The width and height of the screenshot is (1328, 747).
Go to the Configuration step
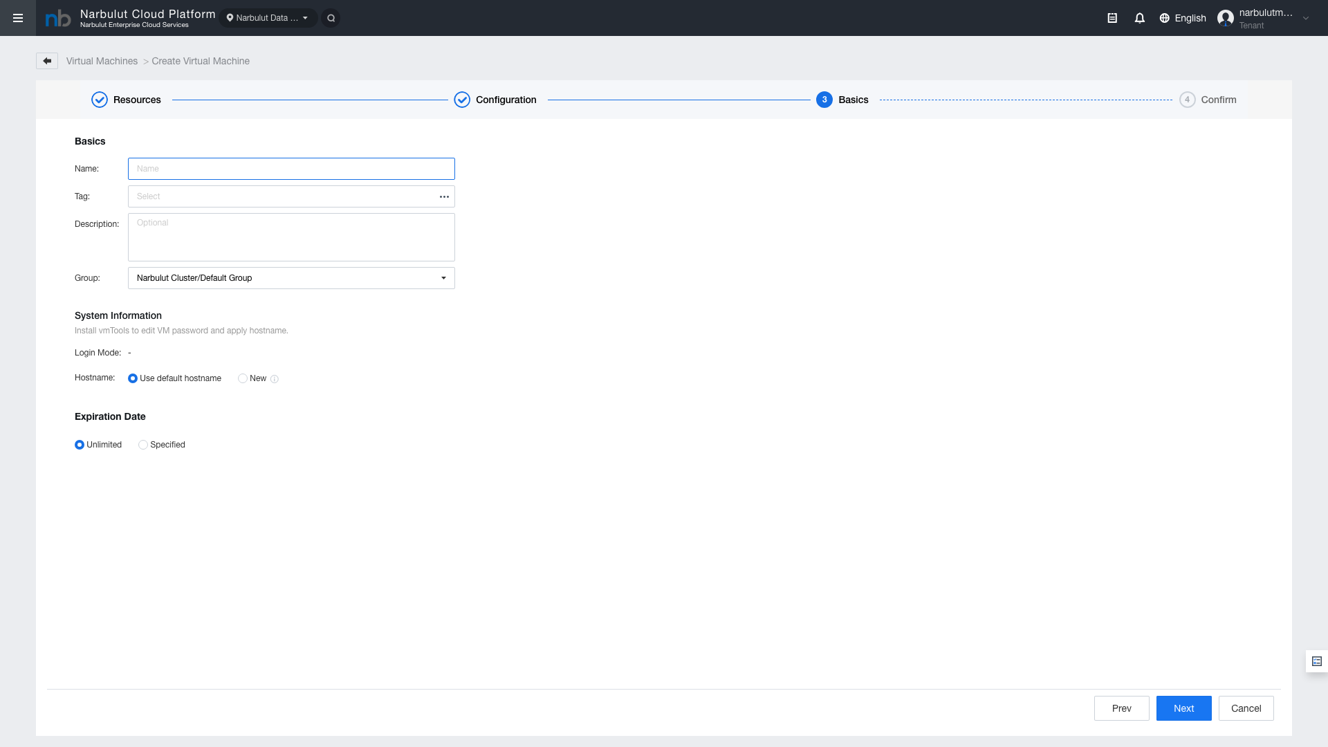[x=506, y=100]
